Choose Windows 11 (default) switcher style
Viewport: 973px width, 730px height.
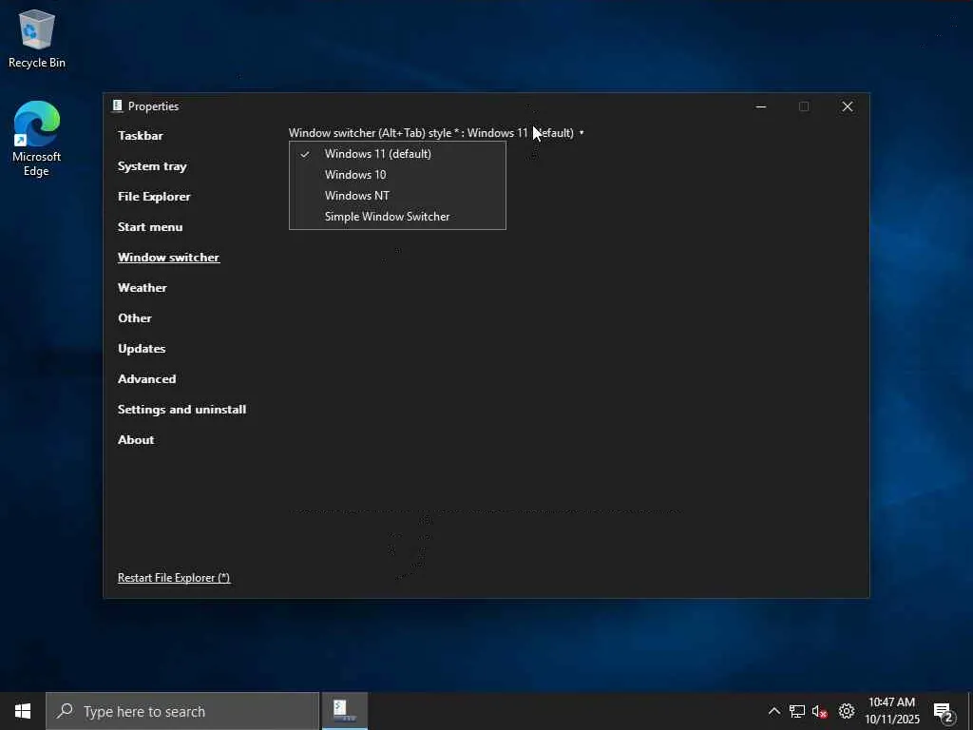[397, 154]
